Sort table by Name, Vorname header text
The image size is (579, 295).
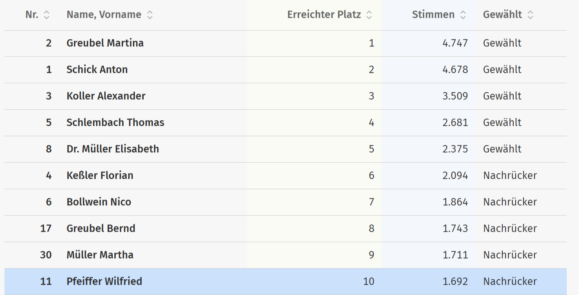tap(104, 15)
